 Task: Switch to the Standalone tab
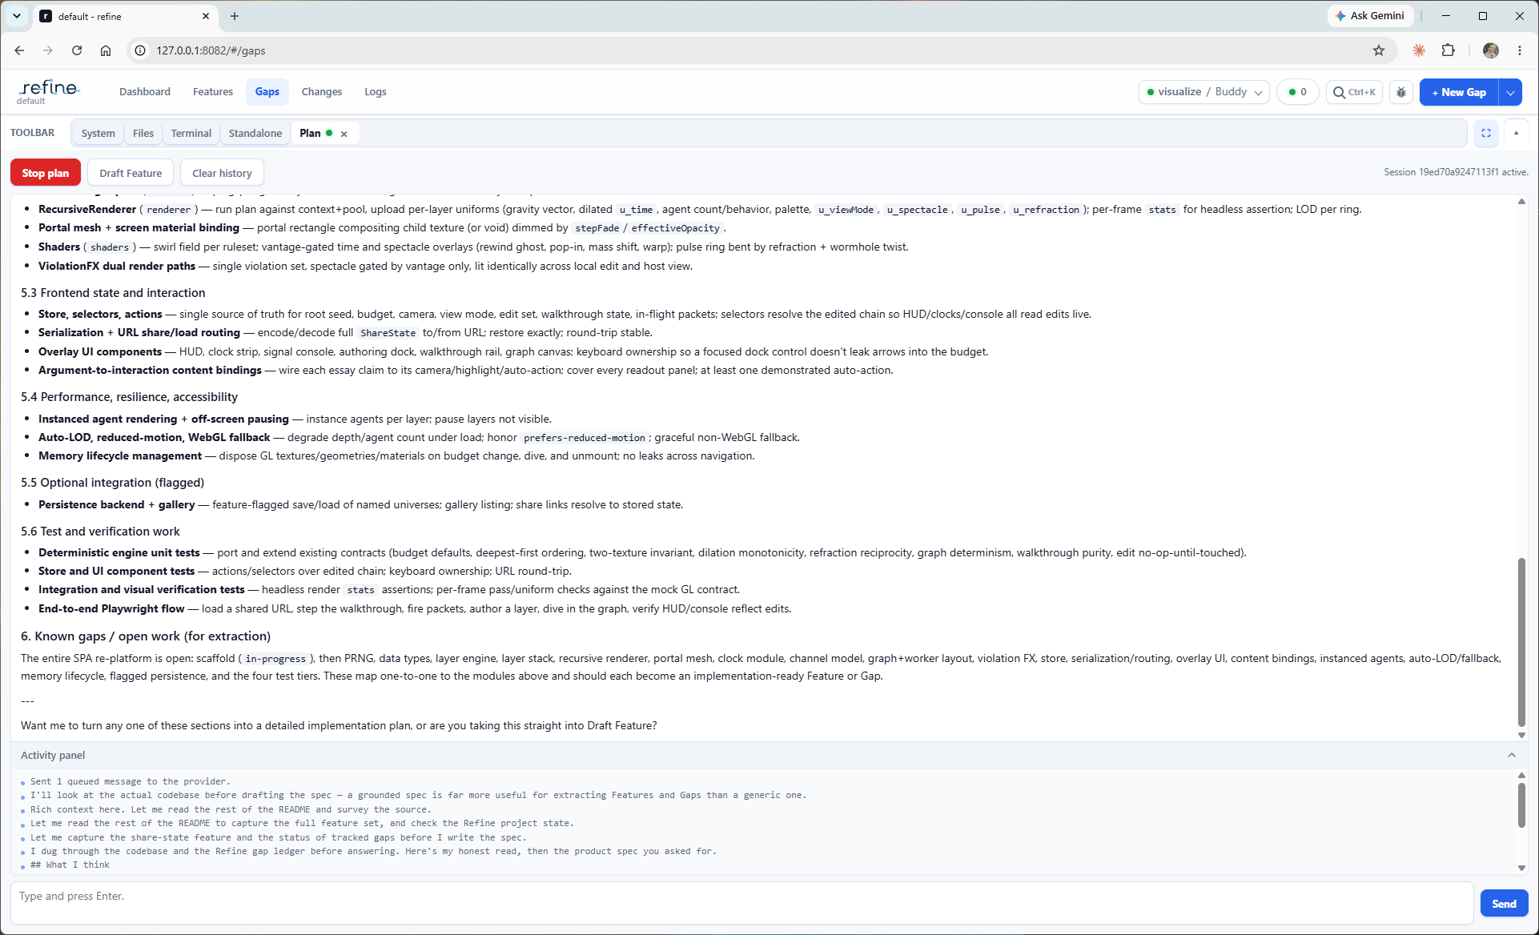[x=255, y=134]
